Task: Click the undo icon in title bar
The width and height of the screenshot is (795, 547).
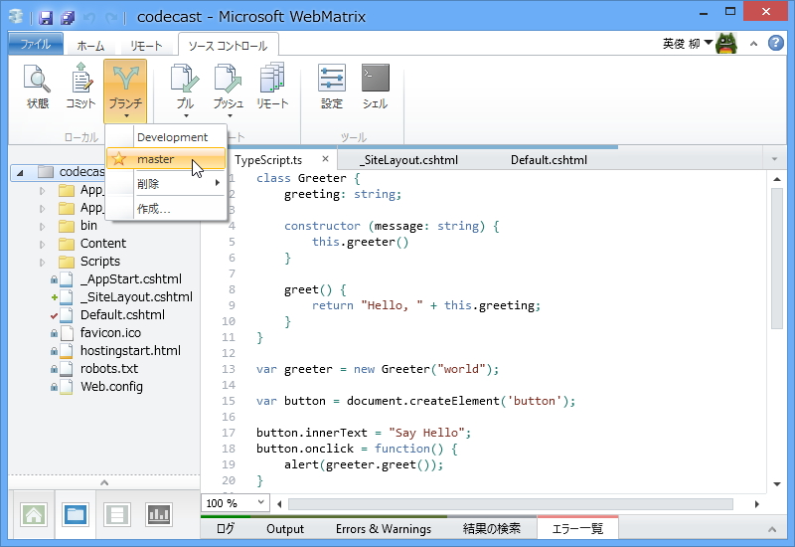Action: tap(89, 18)
